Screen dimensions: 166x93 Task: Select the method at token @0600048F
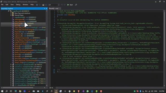[x=25, y=19]
